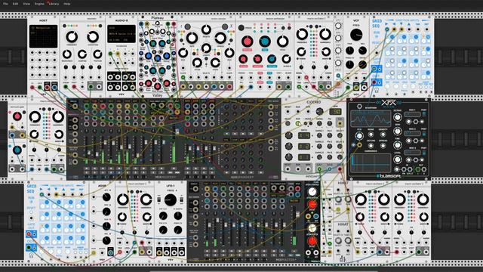Screen dimensions: 483x272
Task: Toggle RUN on the upper GRID SEQ
Action: pos(376,37)
